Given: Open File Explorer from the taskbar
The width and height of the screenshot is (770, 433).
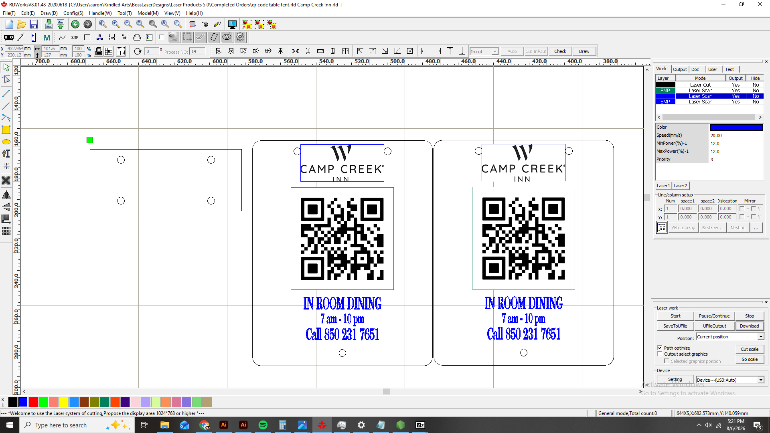Looking at the screenshot, I should 165,425.
